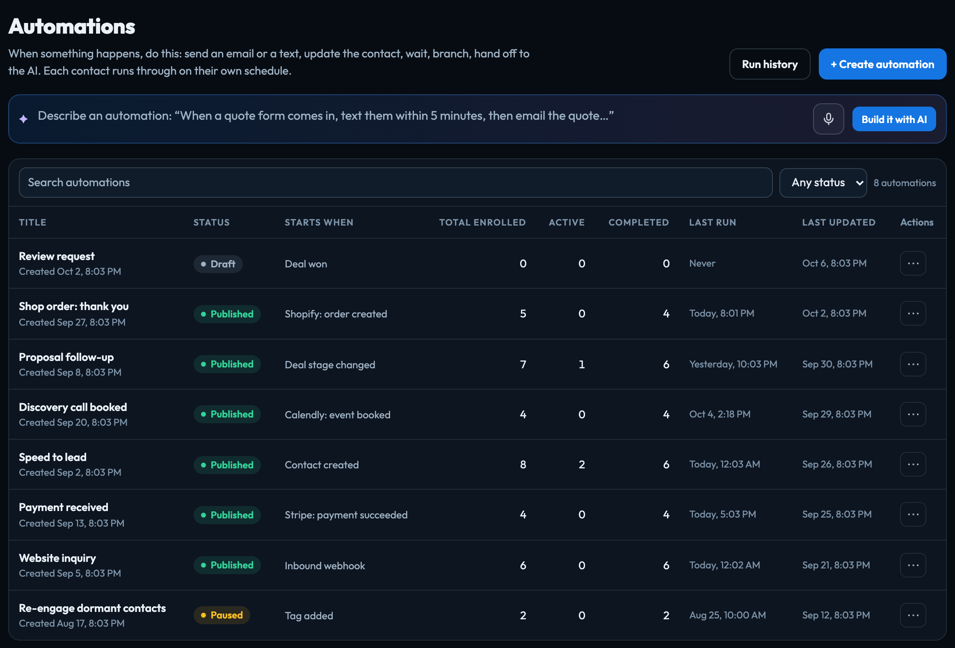Viewport: 955px width, 648px height.
Task: Open the Review request automation
Action: point(57,256)
